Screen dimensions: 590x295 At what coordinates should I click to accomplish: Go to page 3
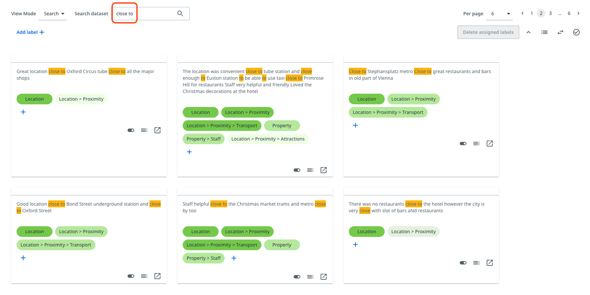(550, 14)
